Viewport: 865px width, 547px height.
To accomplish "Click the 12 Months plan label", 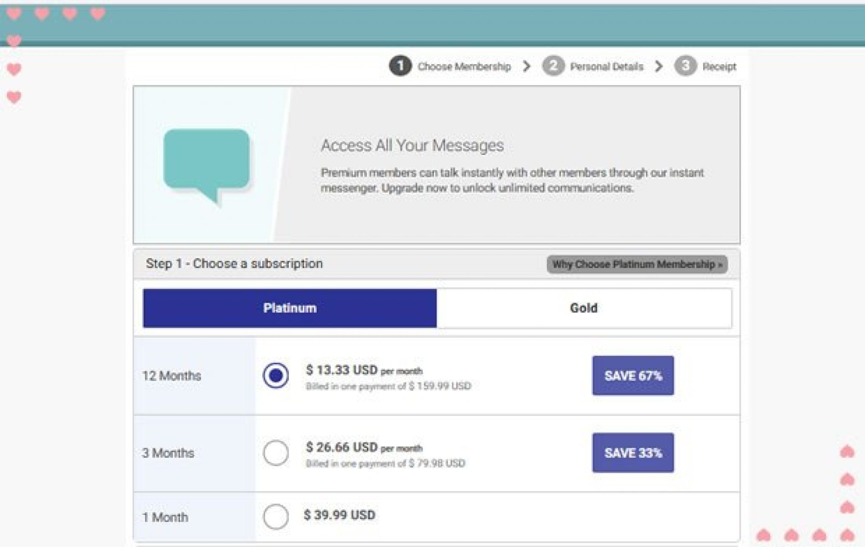I will coord(171,376).
